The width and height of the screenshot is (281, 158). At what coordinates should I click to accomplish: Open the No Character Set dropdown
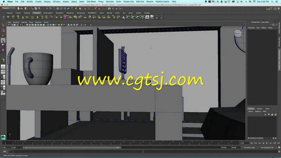click(x=267, y=147)
